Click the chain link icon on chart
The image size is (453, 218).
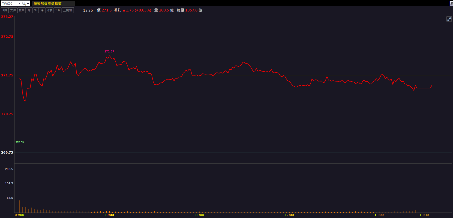pos(449,19)
